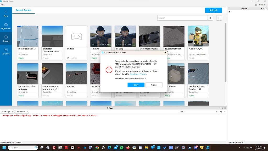Image resolution: width=268 pixels, height=151 pixels.
Task: Click the magnifier icon in the games search bar
Action: tap(210, 18)
